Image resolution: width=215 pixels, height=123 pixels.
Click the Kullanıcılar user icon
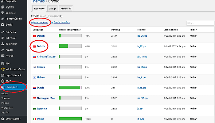tap(2, 44)
